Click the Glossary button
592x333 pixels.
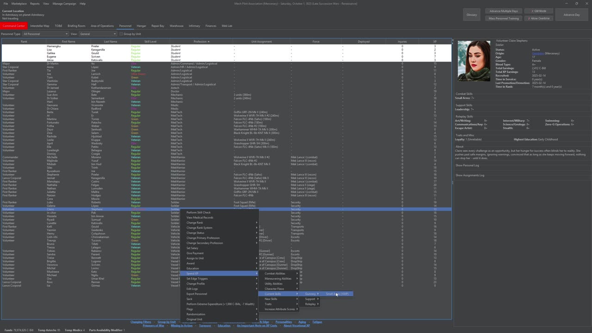[472, 15]
